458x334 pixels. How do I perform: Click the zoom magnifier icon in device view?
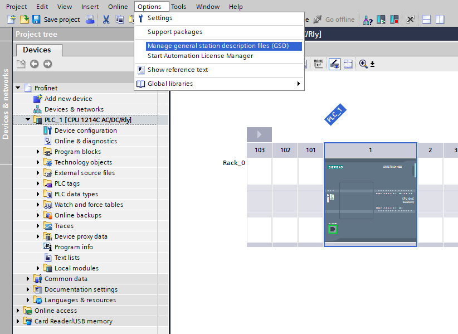coord(363,64)
